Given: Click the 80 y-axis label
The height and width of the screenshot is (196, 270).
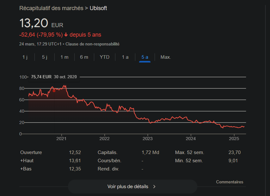Looking at the screenshot, I should [x=22, y=88].
